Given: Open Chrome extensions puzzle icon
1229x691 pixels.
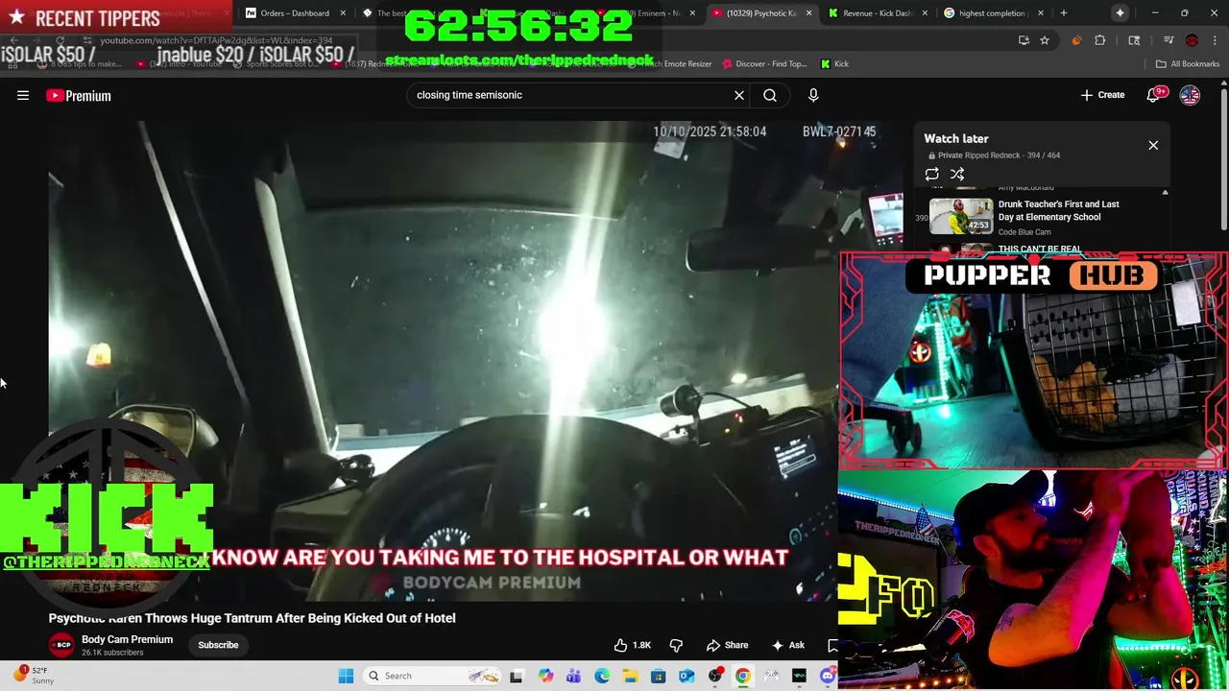Looking at the screenshot, I should tap(1100, 40).
